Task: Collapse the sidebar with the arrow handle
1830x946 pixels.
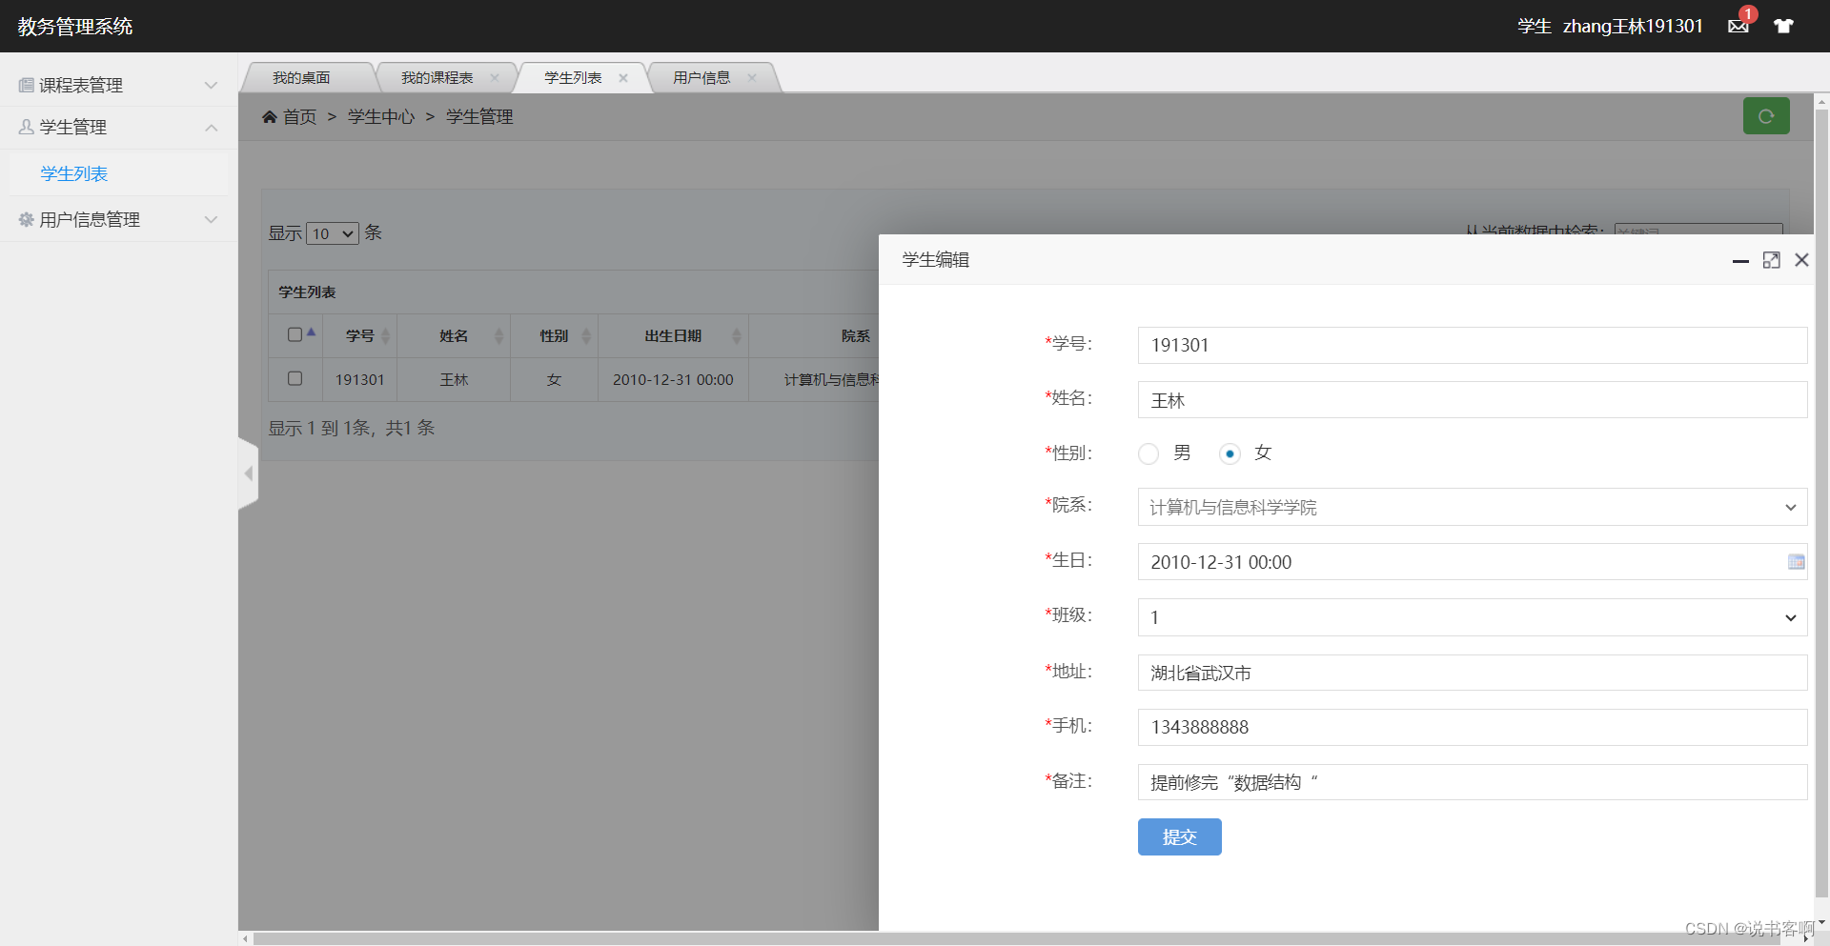Action: pyautogui.click(x=248, y=473)
